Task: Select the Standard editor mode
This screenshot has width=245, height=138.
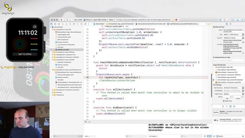Action: (220, 20)
